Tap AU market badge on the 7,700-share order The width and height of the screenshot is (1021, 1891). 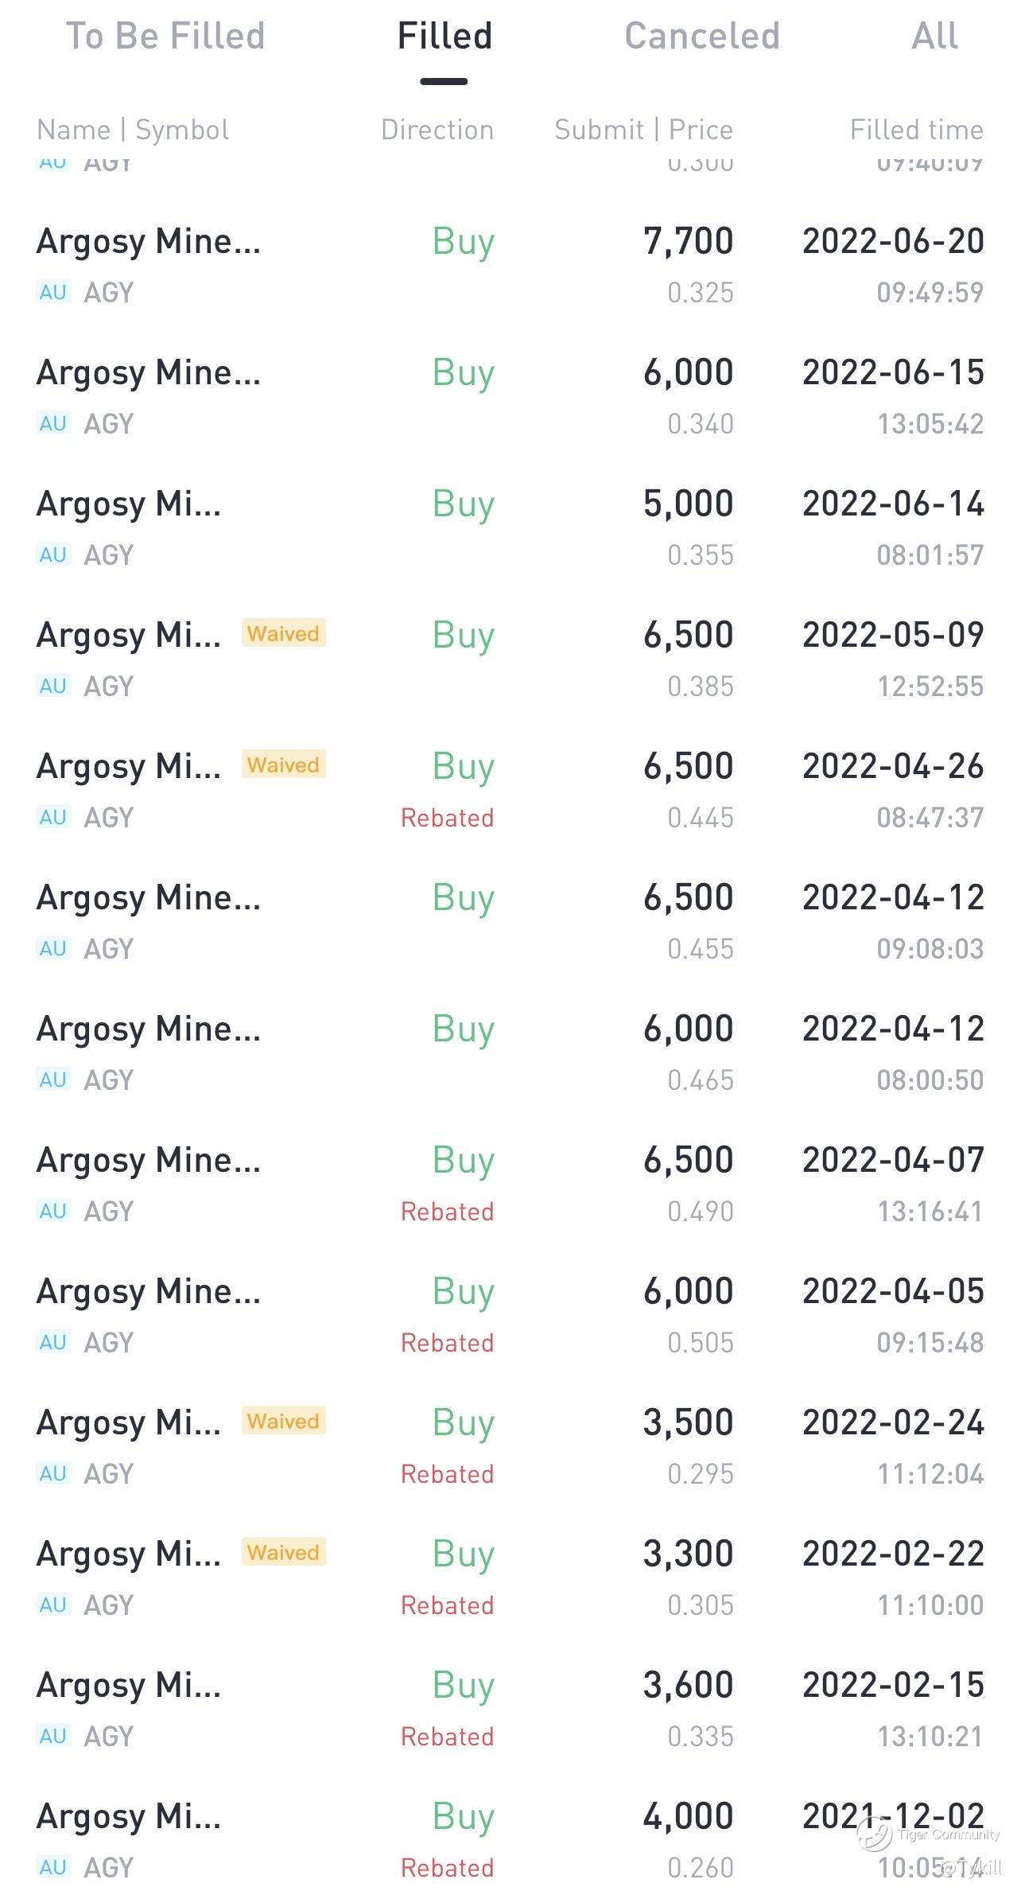[x=53, y=292]
